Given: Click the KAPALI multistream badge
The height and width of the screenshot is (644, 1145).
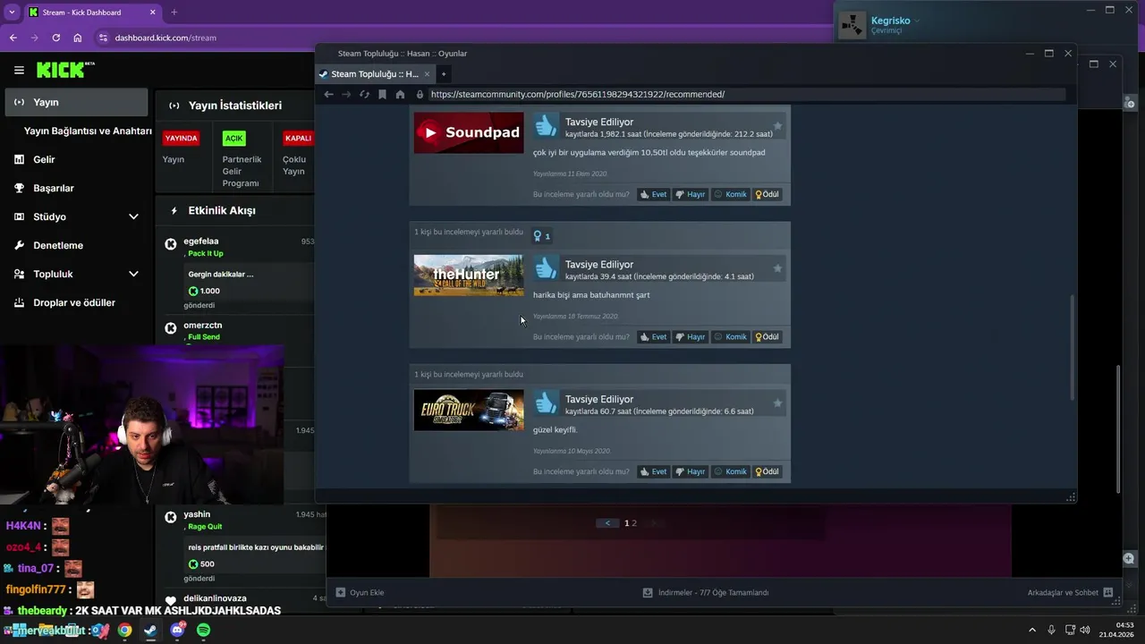Looking at the screenshot, I should click(x=297, y=139).
